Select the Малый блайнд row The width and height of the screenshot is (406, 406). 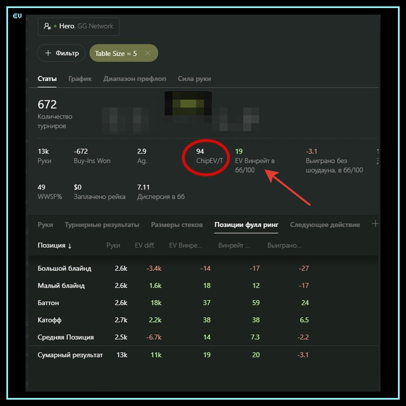pos(203,285)
